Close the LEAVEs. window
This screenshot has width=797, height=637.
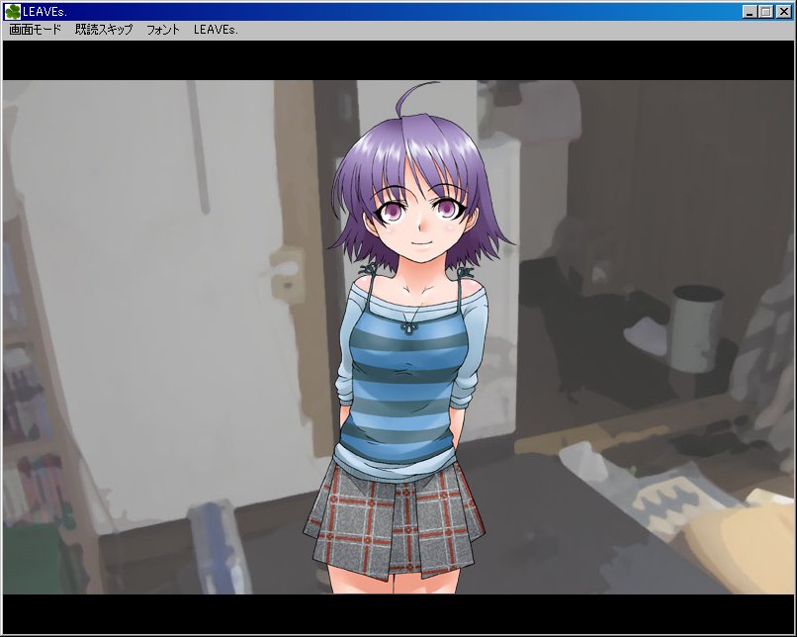pos(784,12)
